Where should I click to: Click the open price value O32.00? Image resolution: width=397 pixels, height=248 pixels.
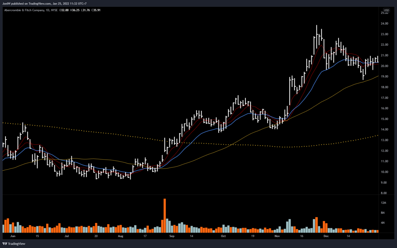(x=63, y=10)
